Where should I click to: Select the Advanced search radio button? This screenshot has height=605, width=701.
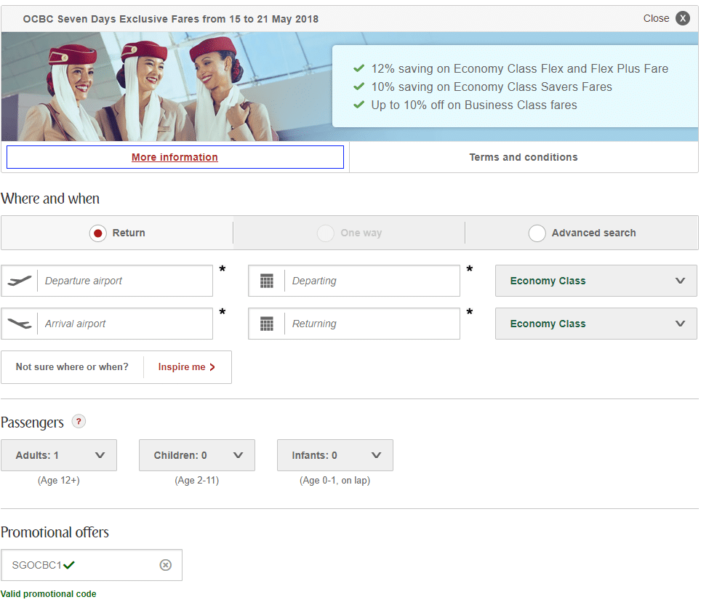point(537,233)
